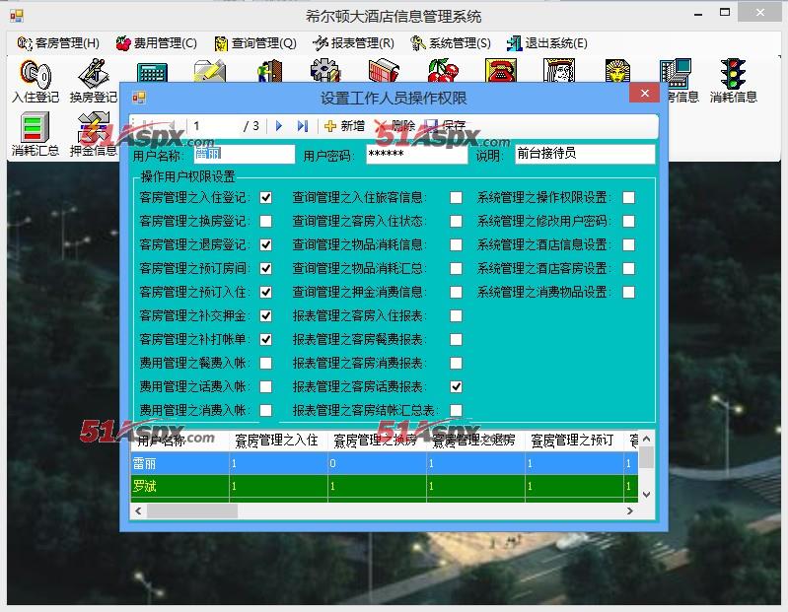The width and height of the screenshot is (788, 612).
Task: Click the grid's scroll right arrow
Action: tap(630, 511)
